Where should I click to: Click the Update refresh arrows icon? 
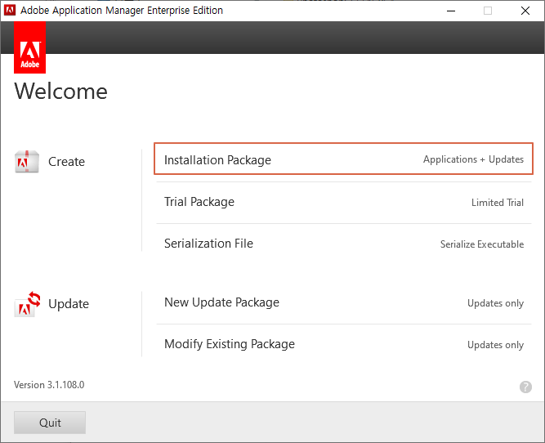pyautogui.click(x=27, y=304)
